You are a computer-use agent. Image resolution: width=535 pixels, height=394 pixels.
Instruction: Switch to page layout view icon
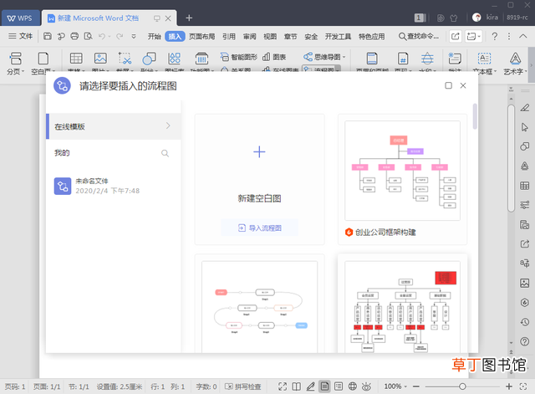pyautogui.click(x=324, y=386)
